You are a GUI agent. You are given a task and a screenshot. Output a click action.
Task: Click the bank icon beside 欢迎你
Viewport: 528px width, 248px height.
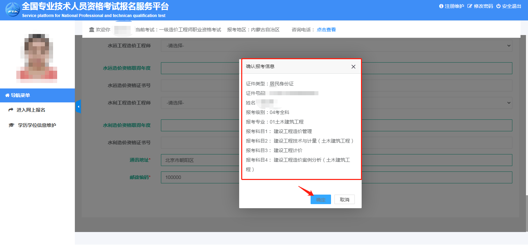point(92,30)
